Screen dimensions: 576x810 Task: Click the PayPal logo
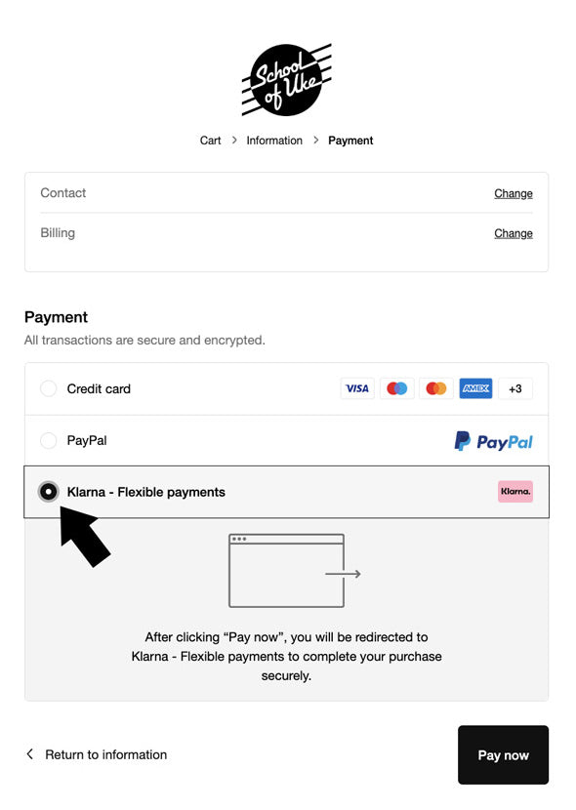(493, 442)
